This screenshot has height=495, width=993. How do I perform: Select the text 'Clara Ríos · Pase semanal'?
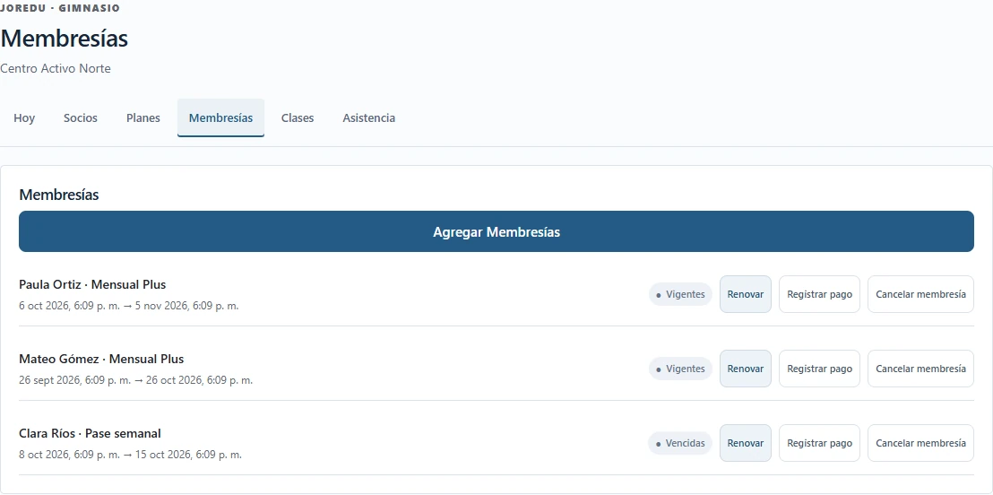(x=90, y=433)
